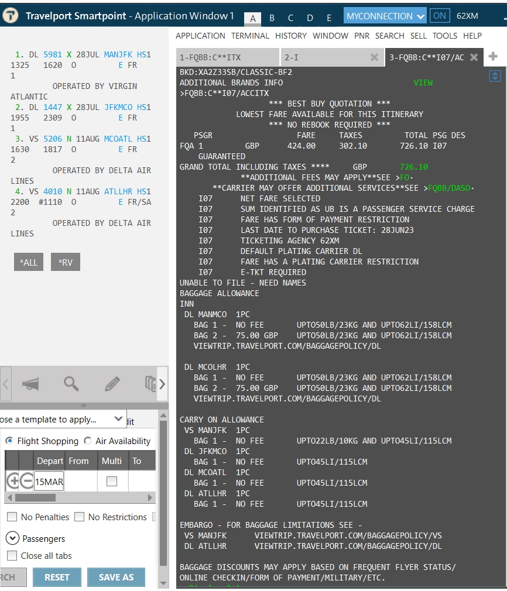Open the TOOLS menu

[x=445, y=36]
